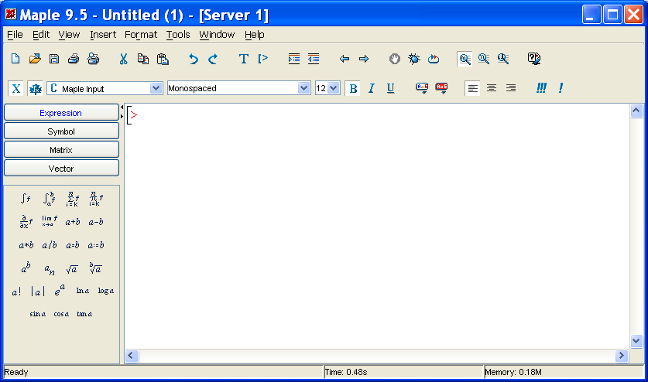Toggle standard math X button
The width and height of the screenshot is (648, 382).
[x=16, y=88]
